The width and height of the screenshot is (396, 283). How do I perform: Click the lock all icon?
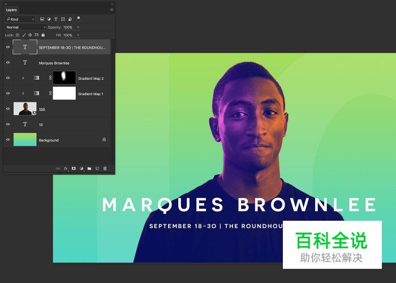[x=43, y=35]
